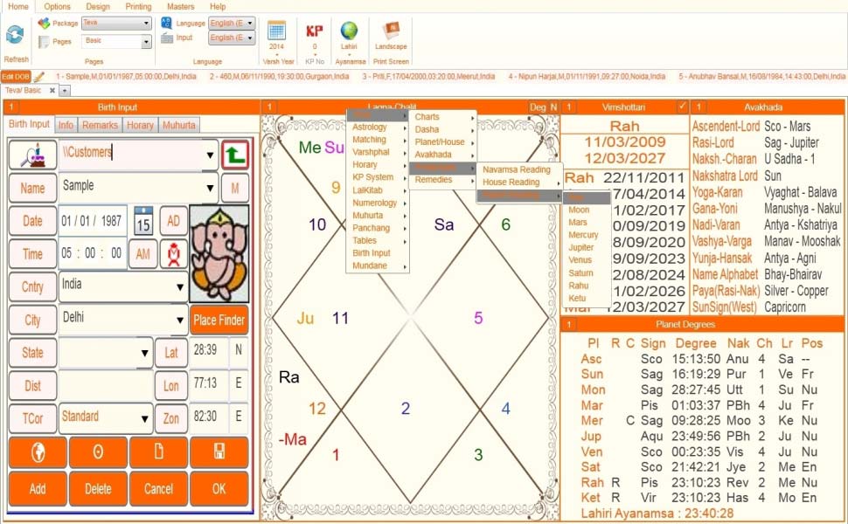Viewport: 848px width, 524px height.
Task: Toggle the AD era button
Action: (174, 220)
